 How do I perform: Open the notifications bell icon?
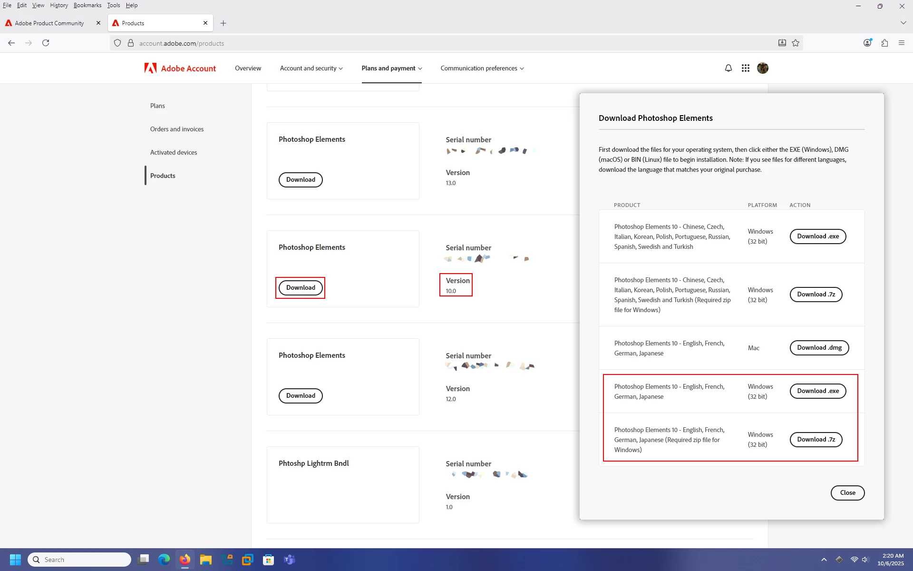(728, 68)
